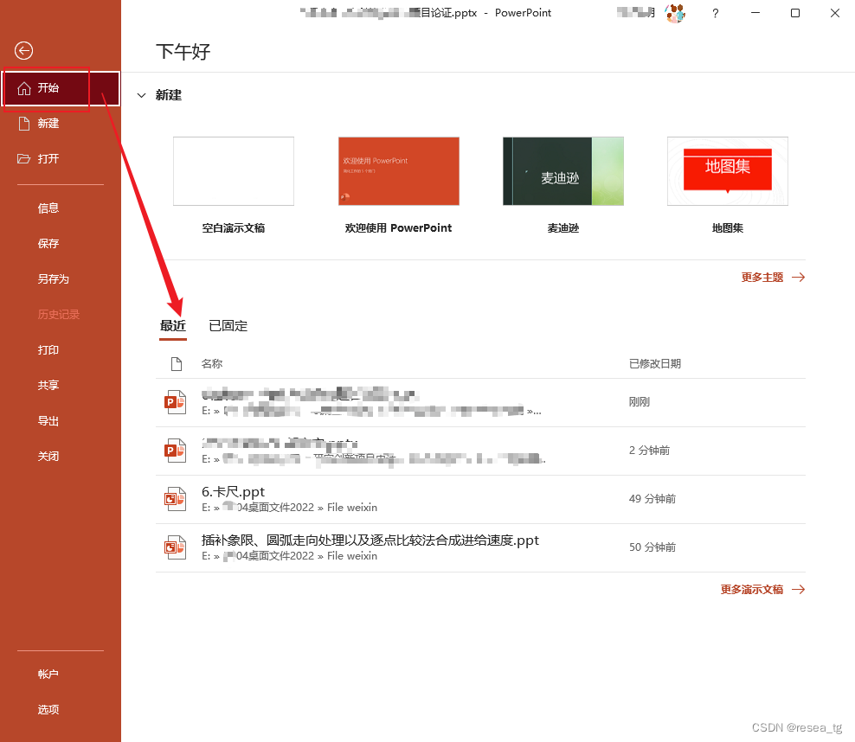Click the page icon beside 新建
The width and height of the screenshot is (855, 742).
coord(24,124)
